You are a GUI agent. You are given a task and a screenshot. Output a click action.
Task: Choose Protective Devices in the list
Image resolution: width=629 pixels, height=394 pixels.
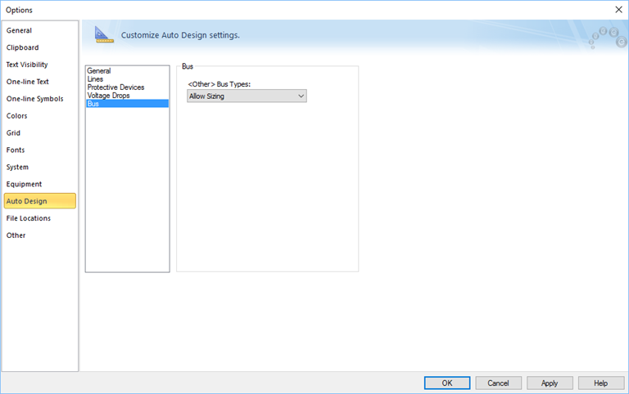pyautogui.click(x=115, y=87)
